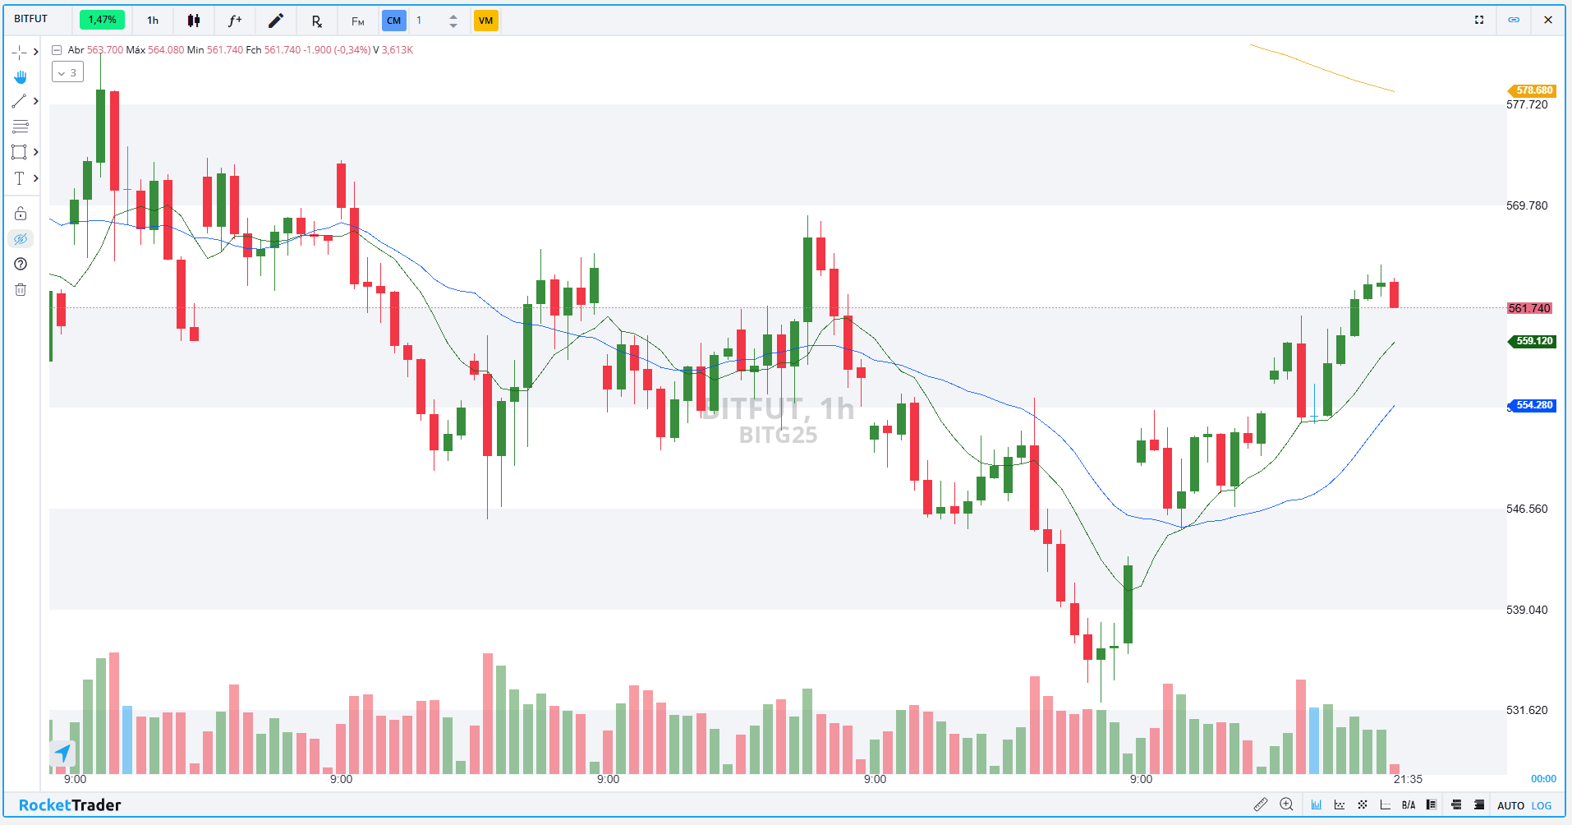
Task: Expand the indicators list showing 3
Action: coord(67,72)
